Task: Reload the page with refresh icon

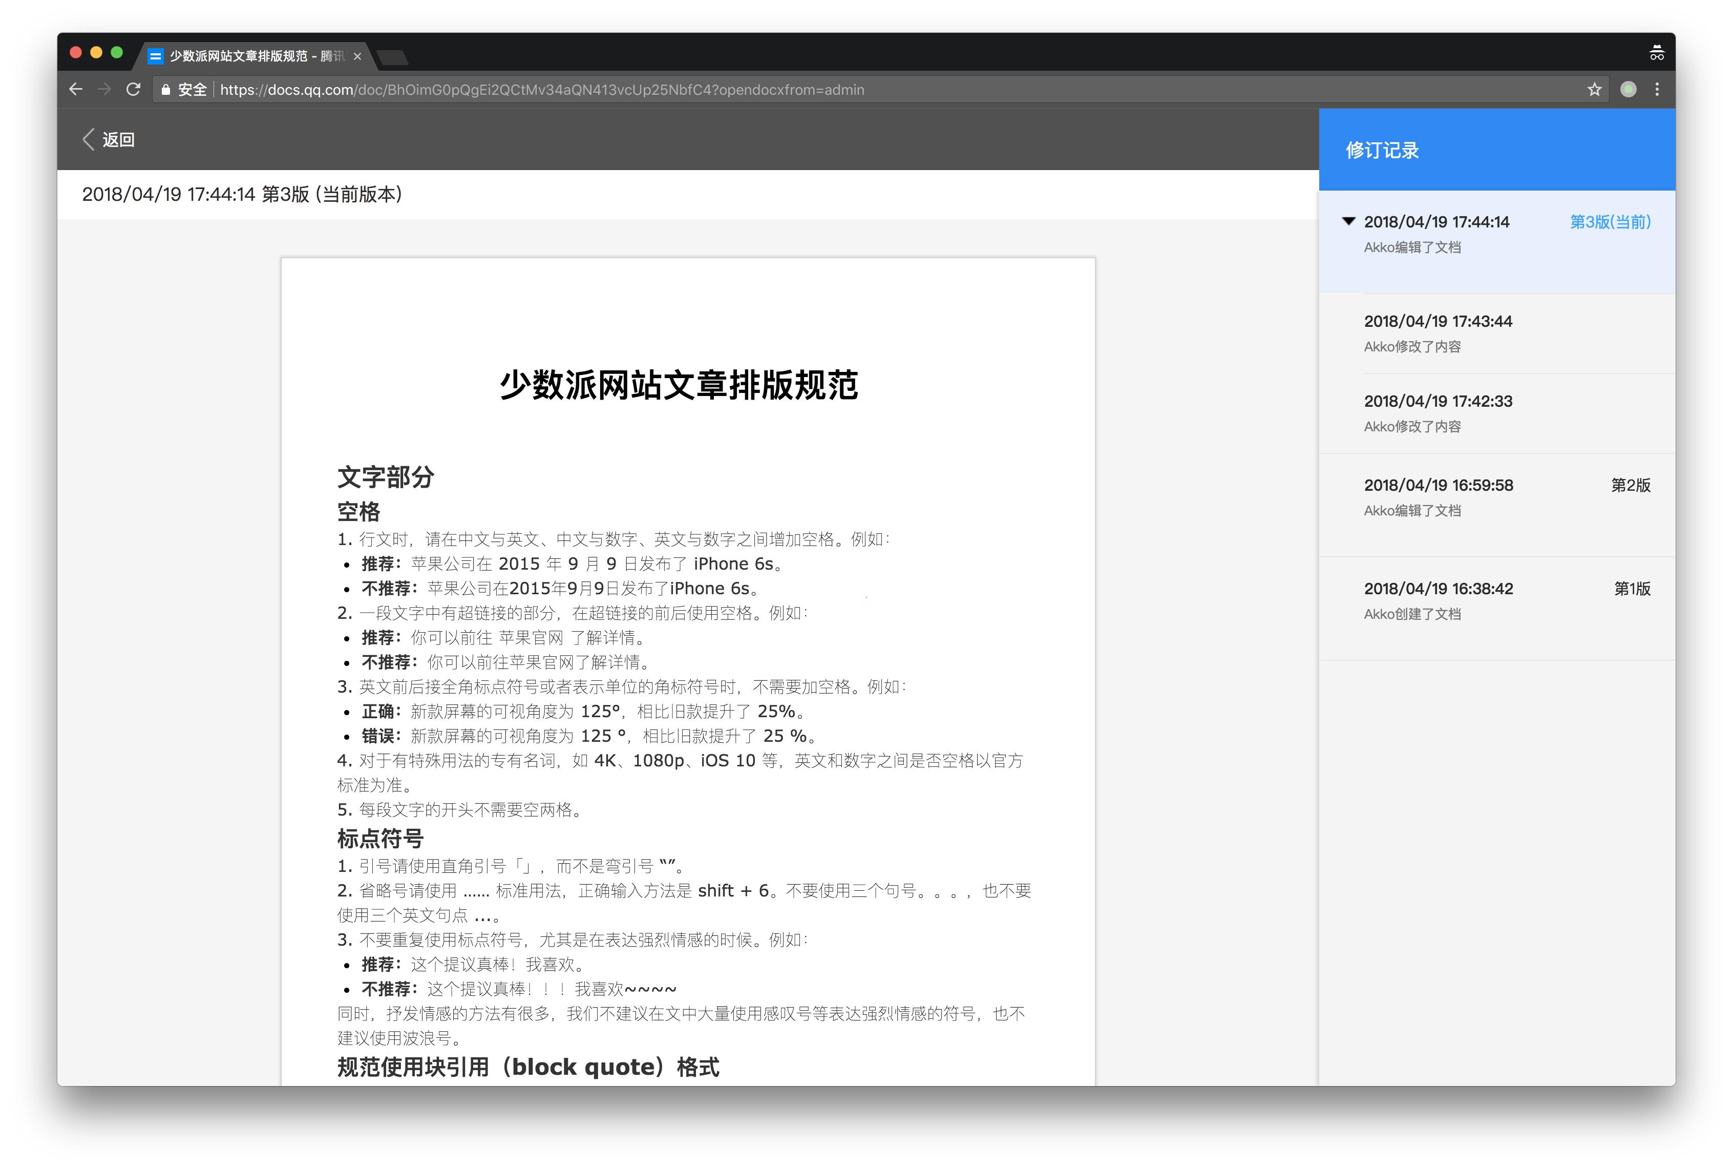Action: (x=133, y=89)
